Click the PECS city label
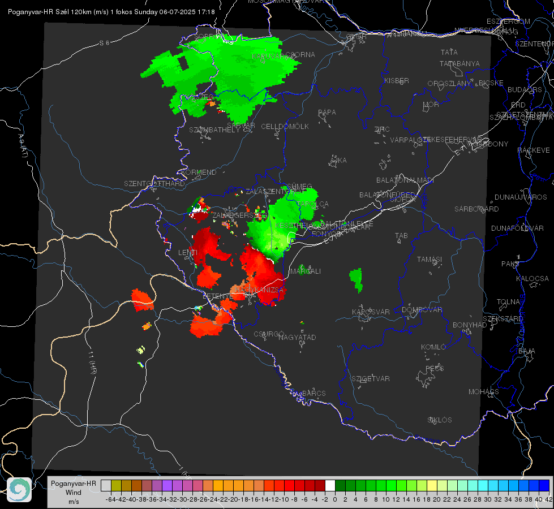The height and width of the screenshot is (509, 554). (434, 368)
